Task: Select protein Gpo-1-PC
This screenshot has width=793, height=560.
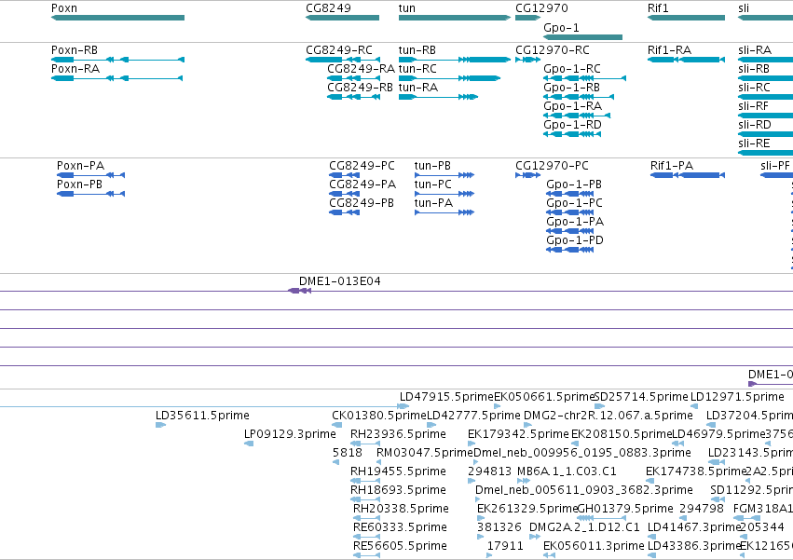Action: coord(575,203)
